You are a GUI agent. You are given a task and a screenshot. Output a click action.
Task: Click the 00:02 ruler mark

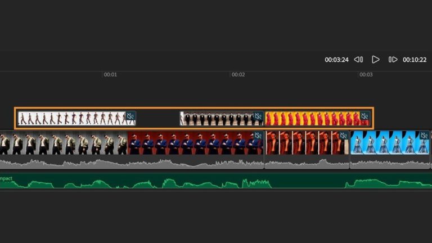(x=238, y=75)
